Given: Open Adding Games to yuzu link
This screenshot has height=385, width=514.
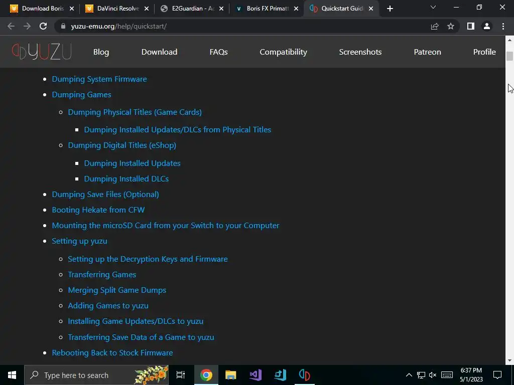Looking at the screenshot, I should coord(108,305).
